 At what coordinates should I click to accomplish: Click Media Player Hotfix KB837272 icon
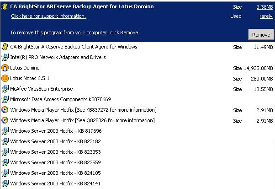5,110
